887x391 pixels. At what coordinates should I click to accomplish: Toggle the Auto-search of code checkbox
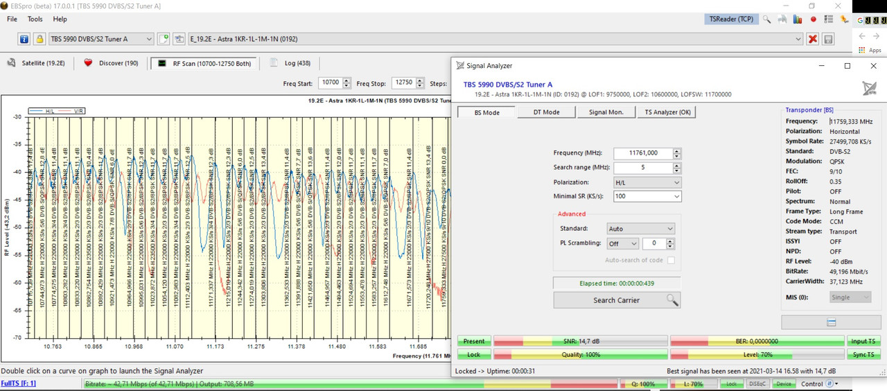pyautogui.click(x=671, y=260)
